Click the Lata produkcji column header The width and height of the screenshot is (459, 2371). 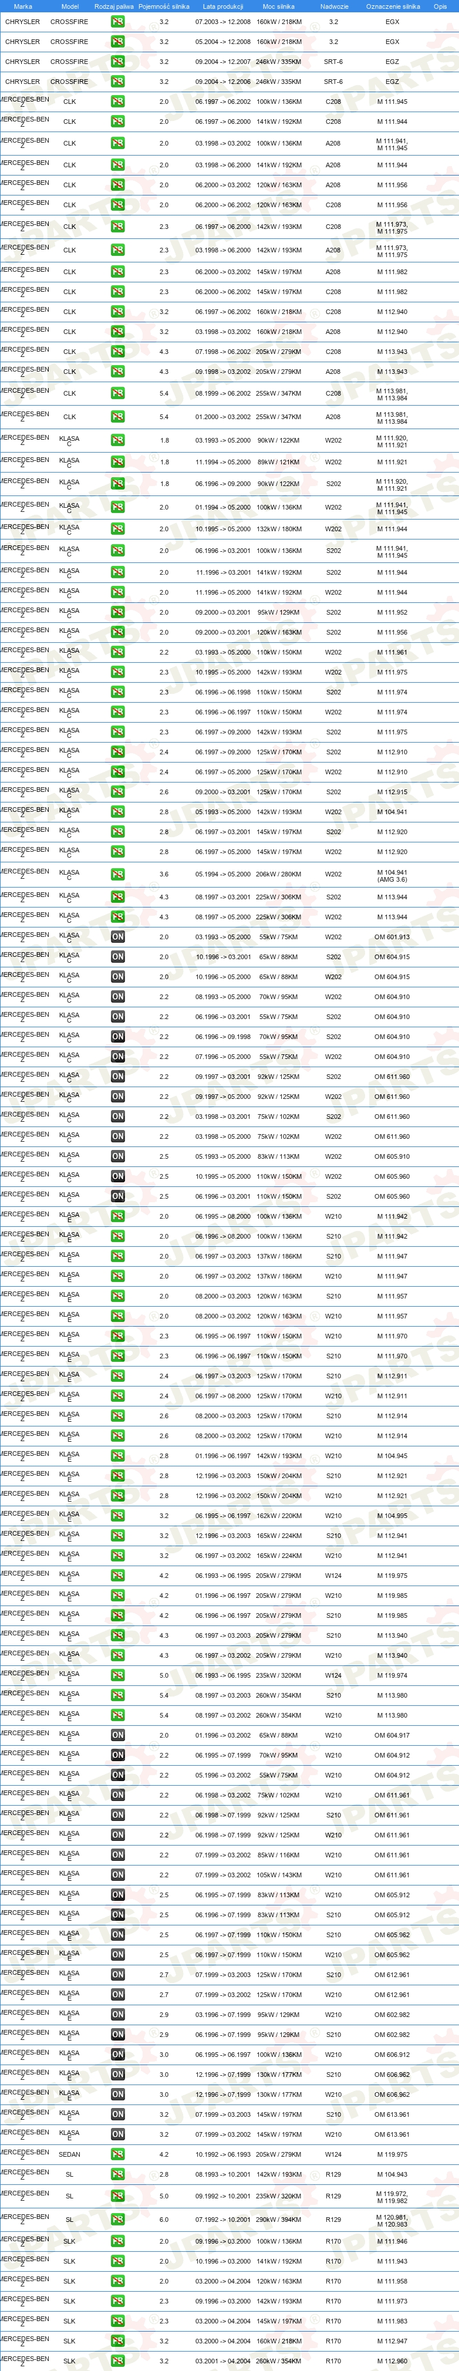tap(222, 6)
